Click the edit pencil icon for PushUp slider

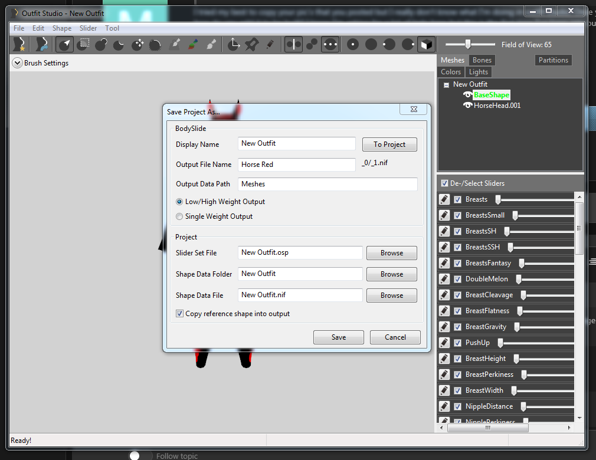(444, 343)
